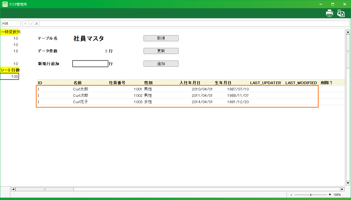Click the horizontal scrollbar left arrow
Viewport: 351px width, 200px height.
(x=13, y=189)
